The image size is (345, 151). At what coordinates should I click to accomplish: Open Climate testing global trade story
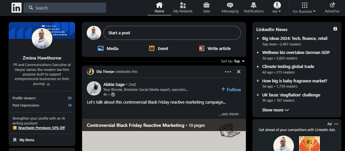coord(288,67)
